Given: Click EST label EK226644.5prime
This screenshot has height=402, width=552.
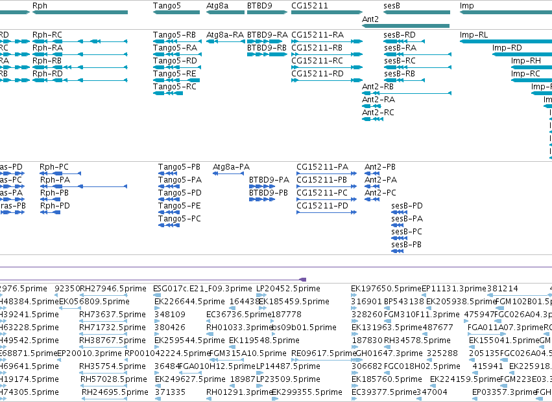Looking at the screenshot, I should coord(190,302).
